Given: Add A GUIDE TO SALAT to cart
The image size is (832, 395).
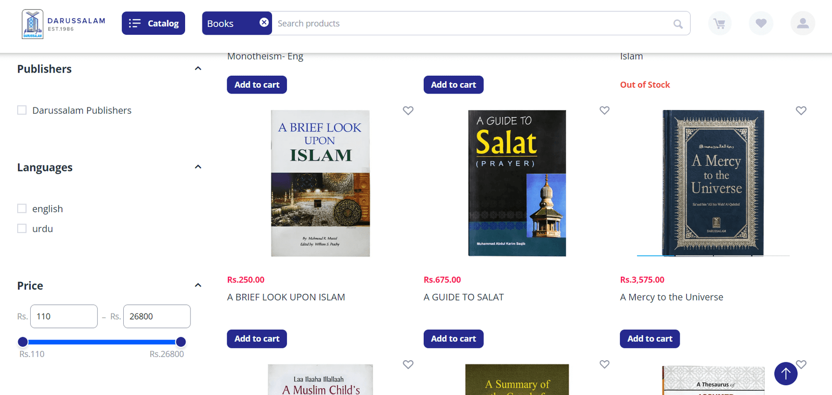Looking at the screenshot, I should click(453, 339).
